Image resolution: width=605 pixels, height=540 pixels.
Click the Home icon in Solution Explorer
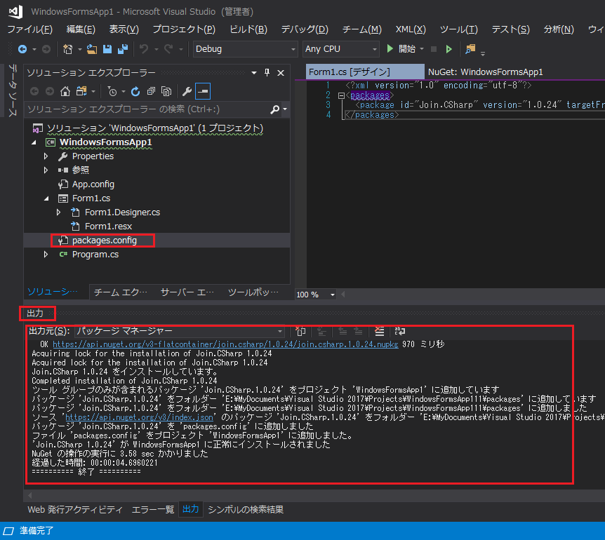pos(65,91)
